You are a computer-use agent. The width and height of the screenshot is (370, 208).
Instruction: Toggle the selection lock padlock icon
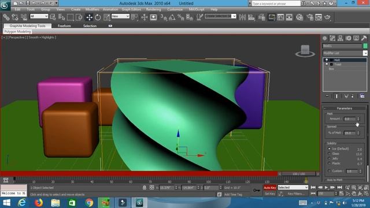pos(145,187)
